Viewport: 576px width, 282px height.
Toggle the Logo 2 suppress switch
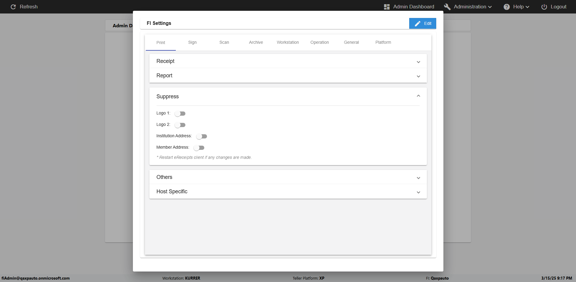coord(180,125)
